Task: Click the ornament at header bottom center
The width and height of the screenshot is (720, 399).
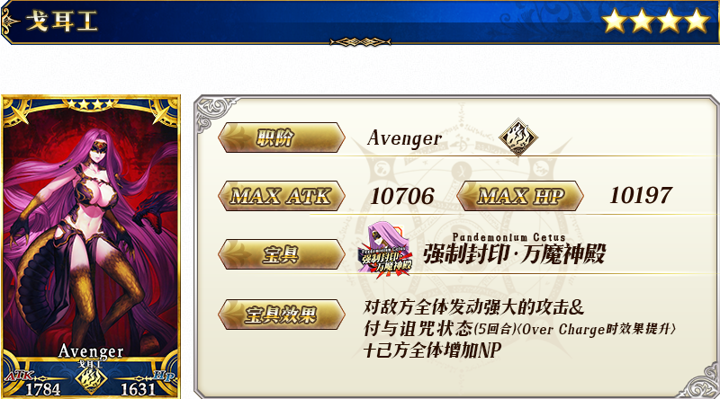Action: [360, 42]
